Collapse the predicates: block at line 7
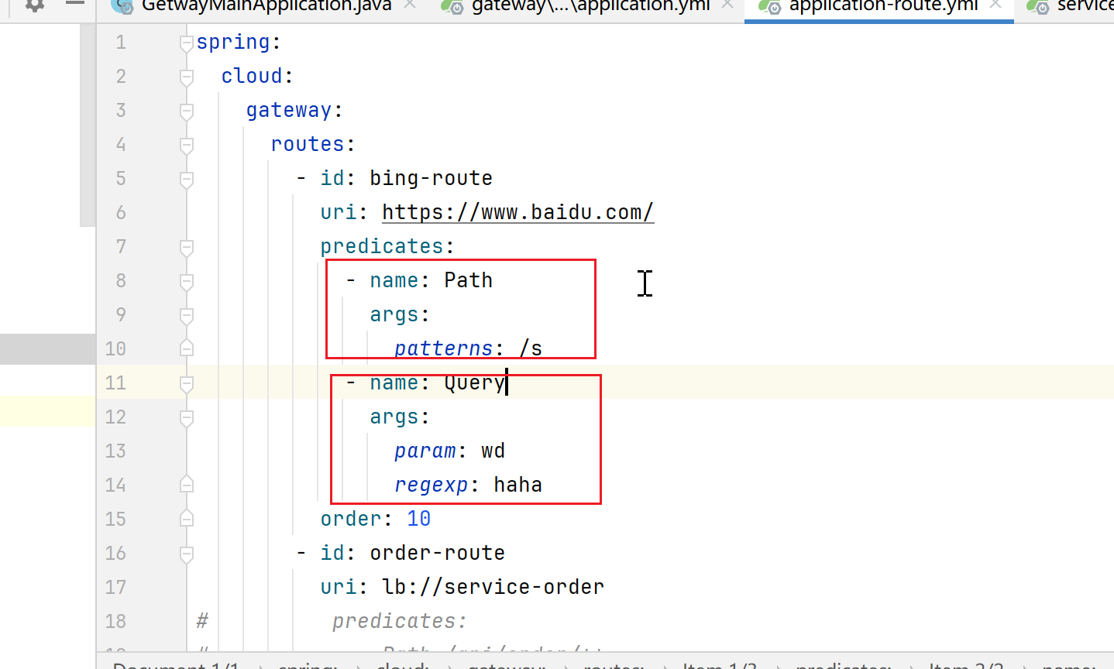Viewport: 1114px width, 669px height. click(x=187, y=247)
